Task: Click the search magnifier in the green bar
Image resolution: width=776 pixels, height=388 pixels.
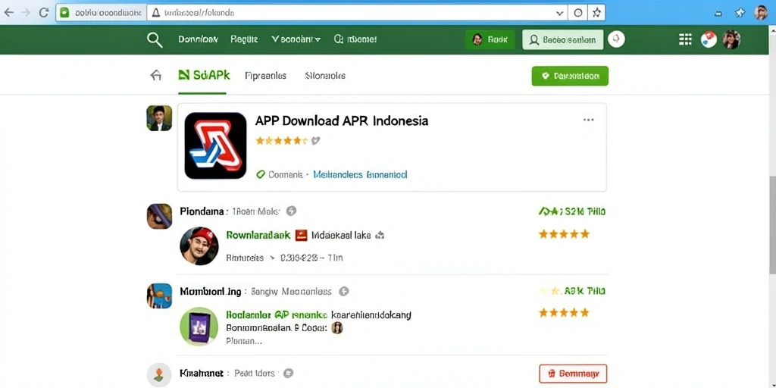Action: [155, 39]
